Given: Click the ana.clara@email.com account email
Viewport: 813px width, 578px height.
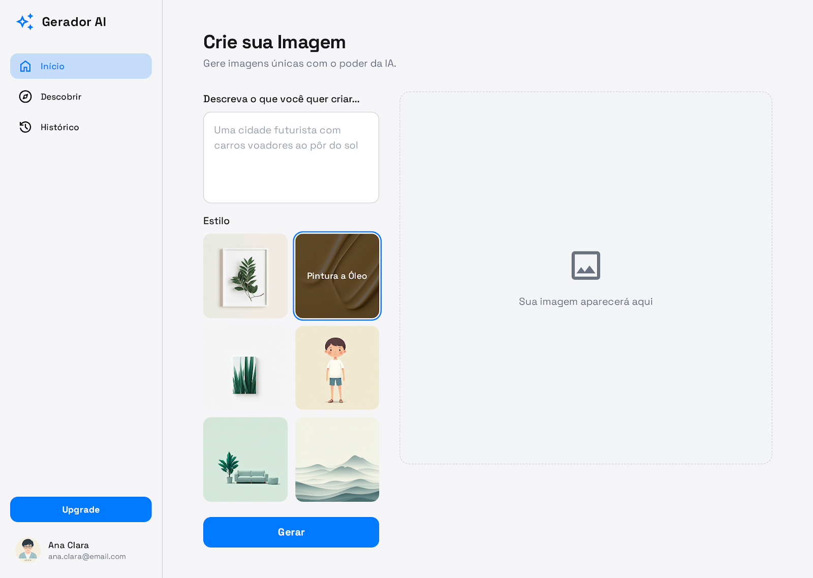Looking at the screenshot, I should (87, 557).
